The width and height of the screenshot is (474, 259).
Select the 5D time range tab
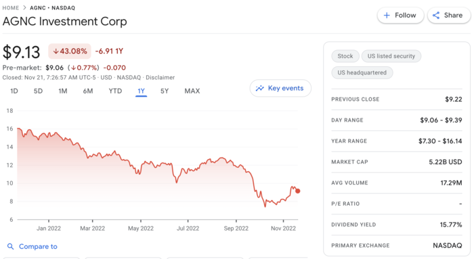tap(38, 91)
